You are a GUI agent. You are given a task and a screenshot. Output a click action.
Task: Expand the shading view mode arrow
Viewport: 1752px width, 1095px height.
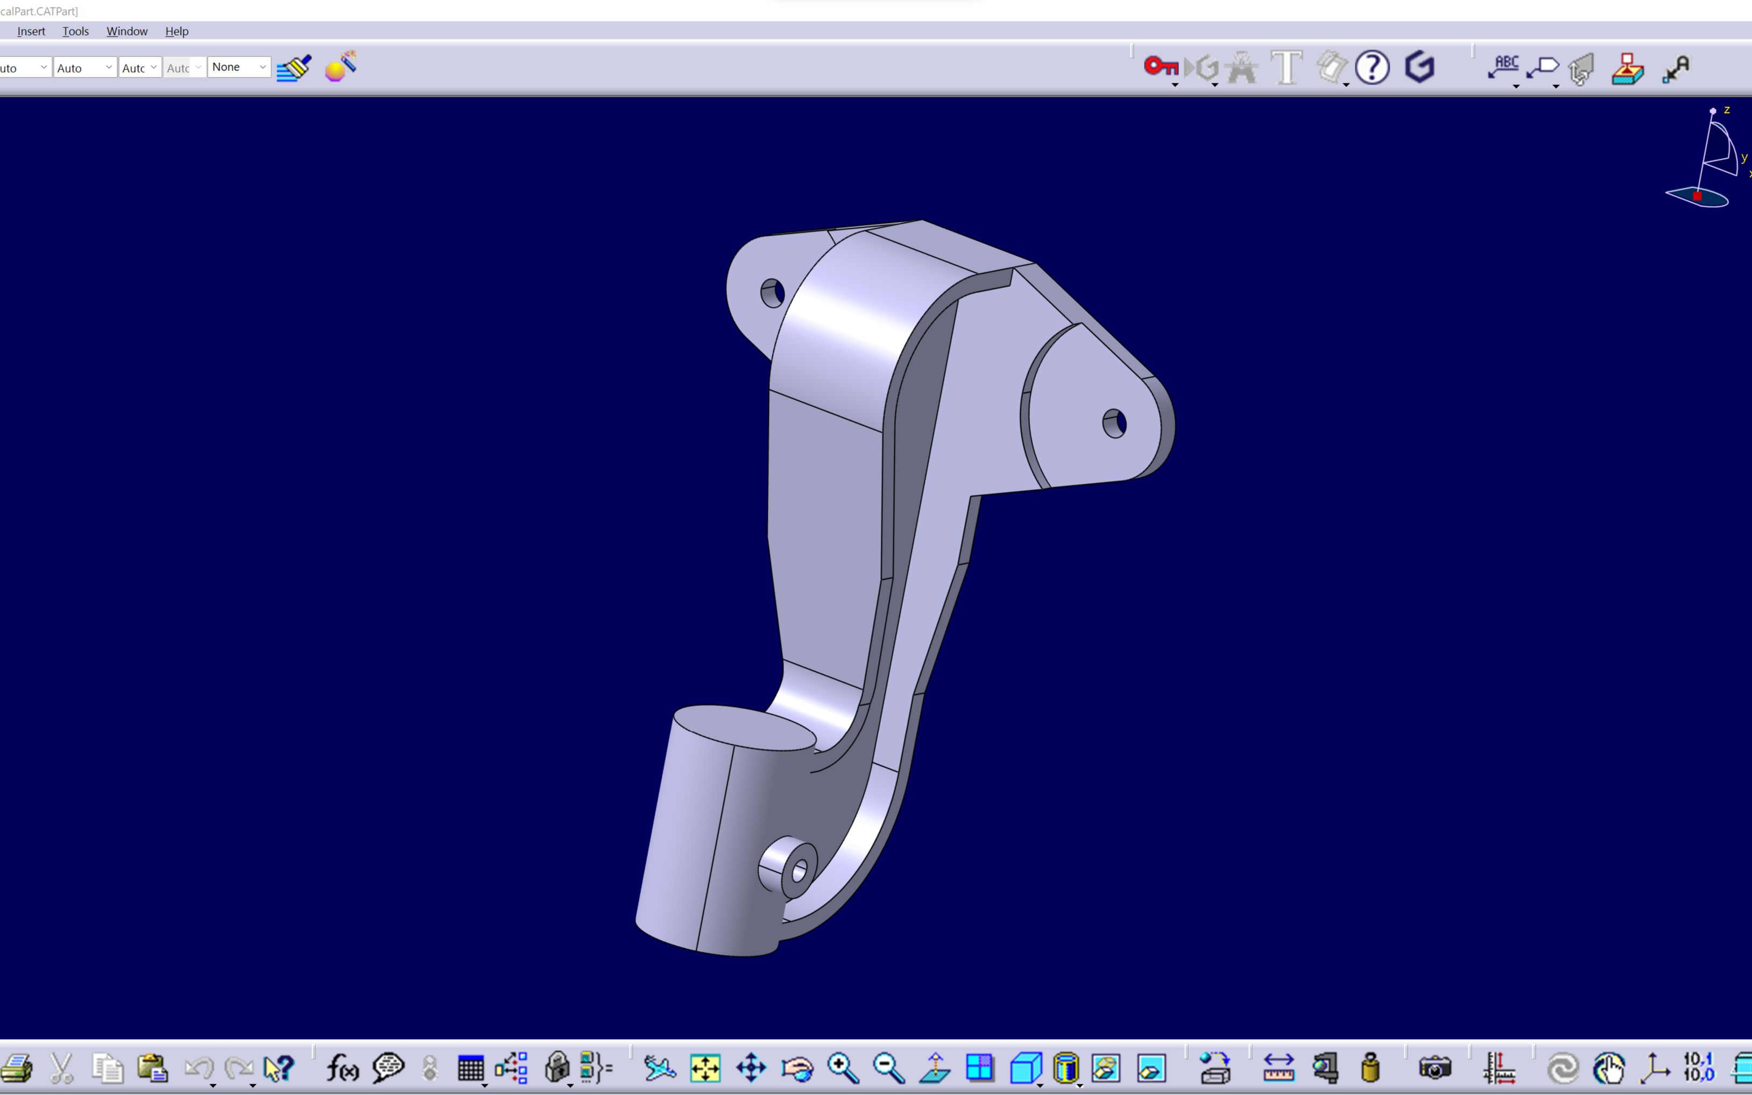1079,1085
